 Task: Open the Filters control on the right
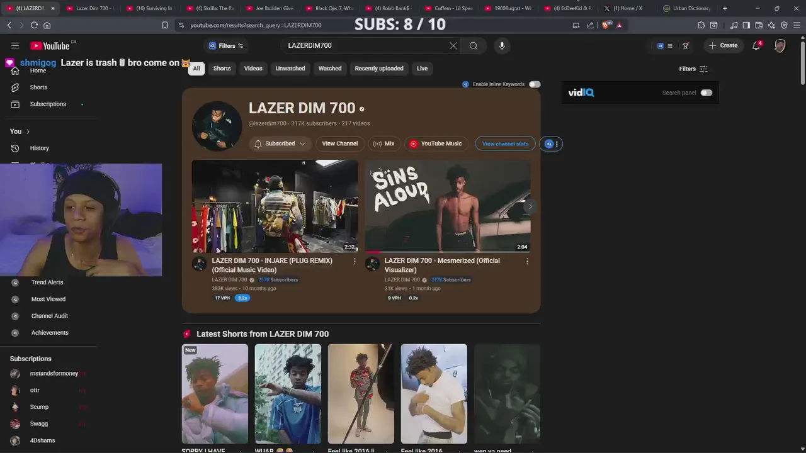pos(693,69)
